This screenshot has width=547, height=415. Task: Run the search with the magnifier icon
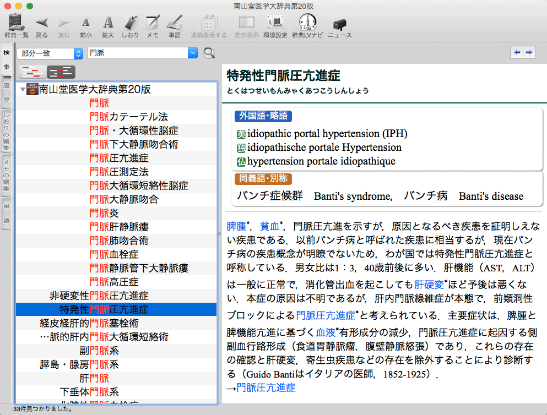tap(209, 53)
